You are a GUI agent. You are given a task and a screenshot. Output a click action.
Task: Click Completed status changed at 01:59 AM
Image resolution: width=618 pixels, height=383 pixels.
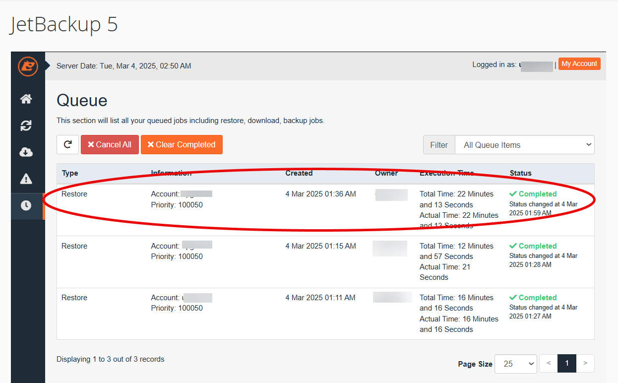543,203
